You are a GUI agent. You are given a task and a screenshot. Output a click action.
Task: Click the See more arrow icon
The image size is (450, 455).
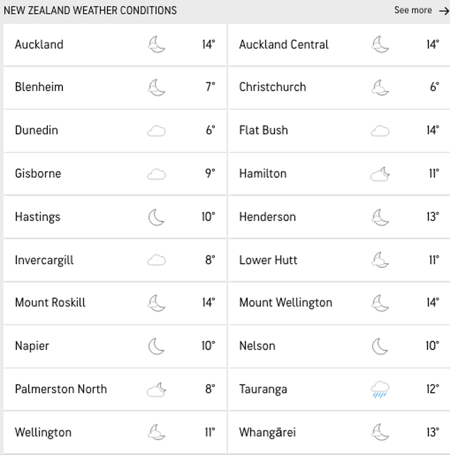pyautogui.click(x=444, y=11)
